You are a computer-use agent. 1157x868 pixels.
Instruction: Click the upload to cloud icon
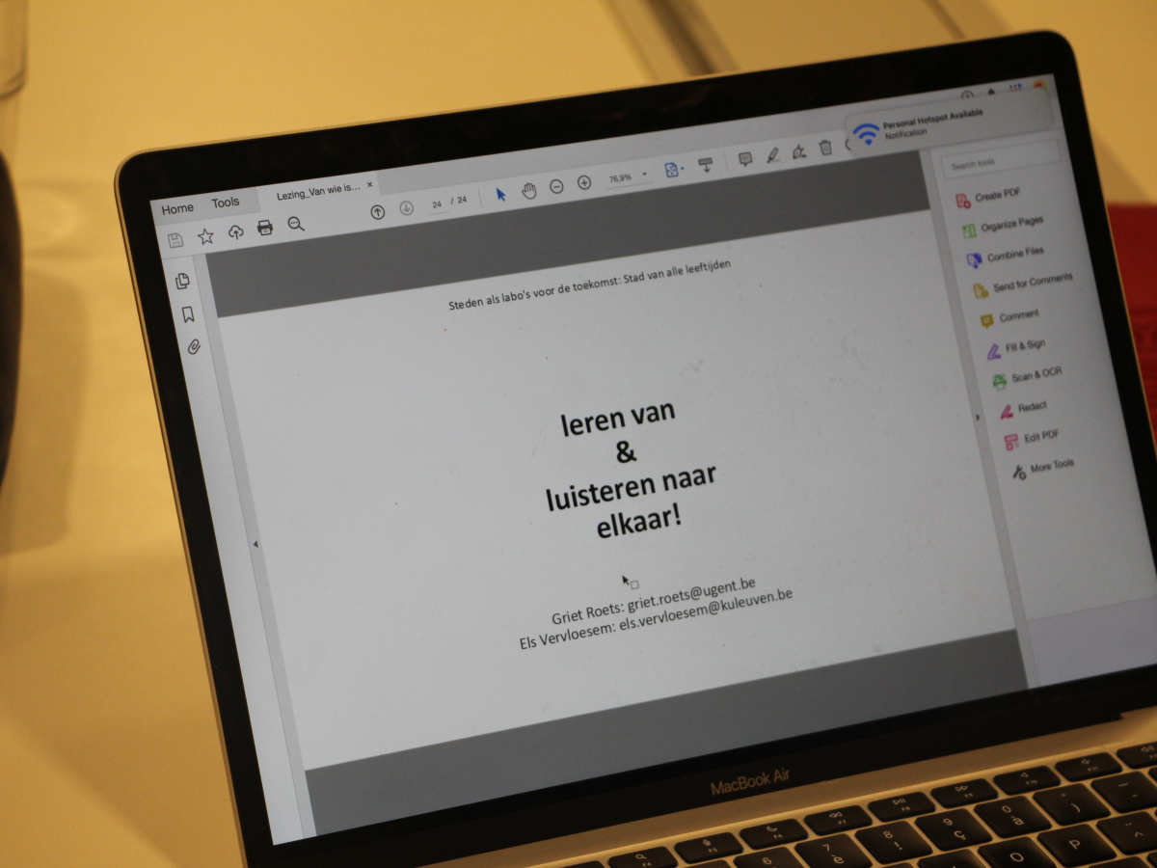click(235, 232)
